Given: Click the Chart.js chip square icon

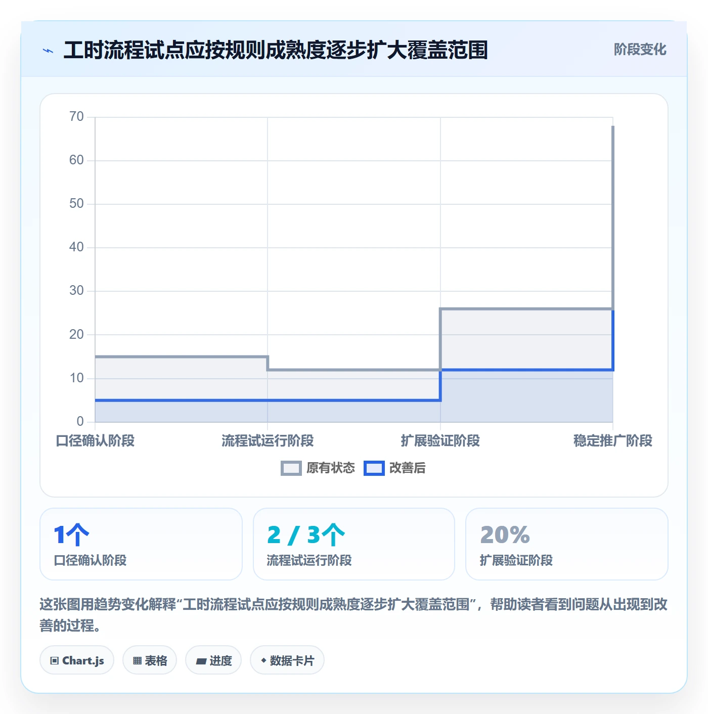Looking at the screenshot, I should click(x=55, y=660).
